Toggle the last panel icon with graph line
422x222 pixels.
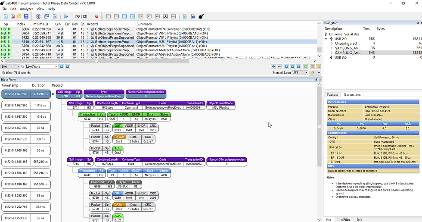click(x=174, y=16)
